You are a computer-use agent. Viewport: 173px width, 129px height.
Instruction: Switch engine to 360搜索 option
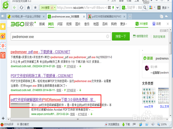pos(142,24)
